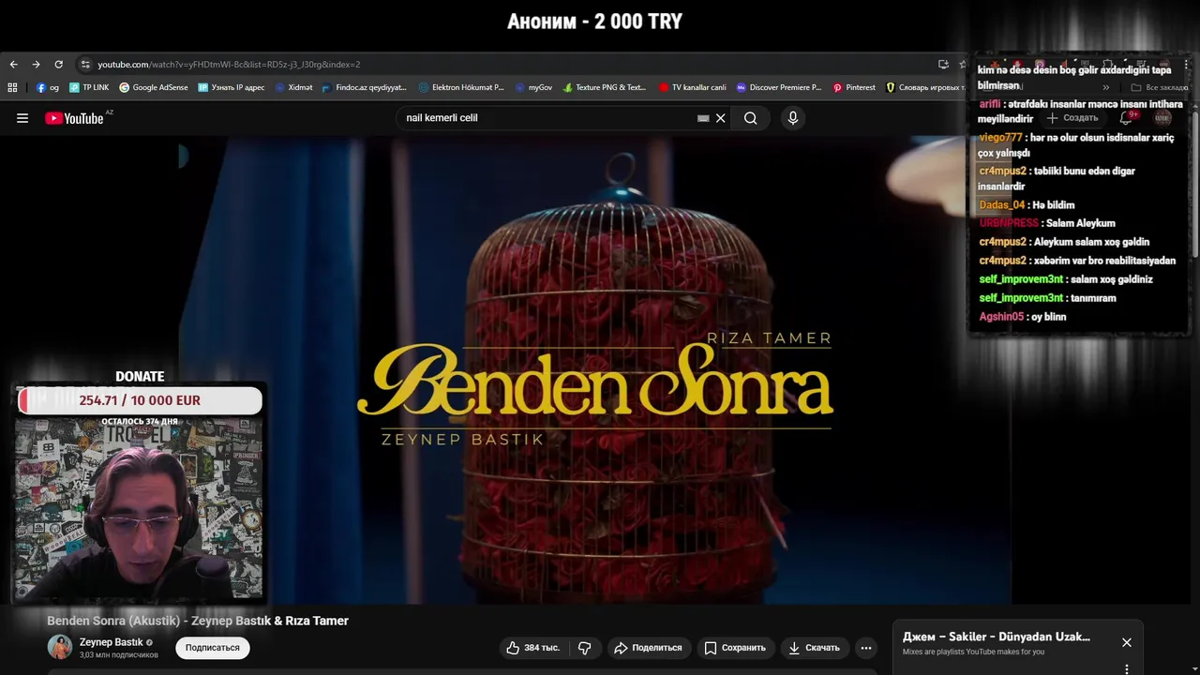Go back with the browser back arrow
The height and width of the screenshot is (675, 1200).
tap(13, 65)
